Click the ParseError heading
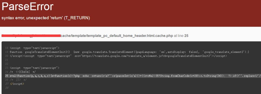The width and height of the screenshot is (261, 94). pyautogui.click(x=27, y=7)
